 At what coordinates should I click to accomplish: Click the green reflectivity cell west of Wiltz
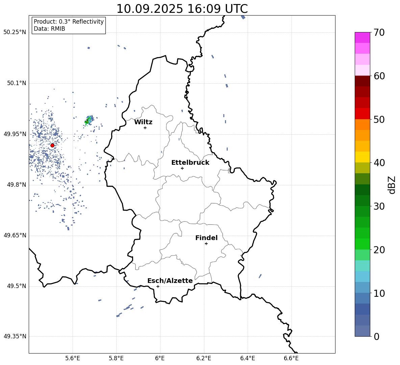pos(89,120)
